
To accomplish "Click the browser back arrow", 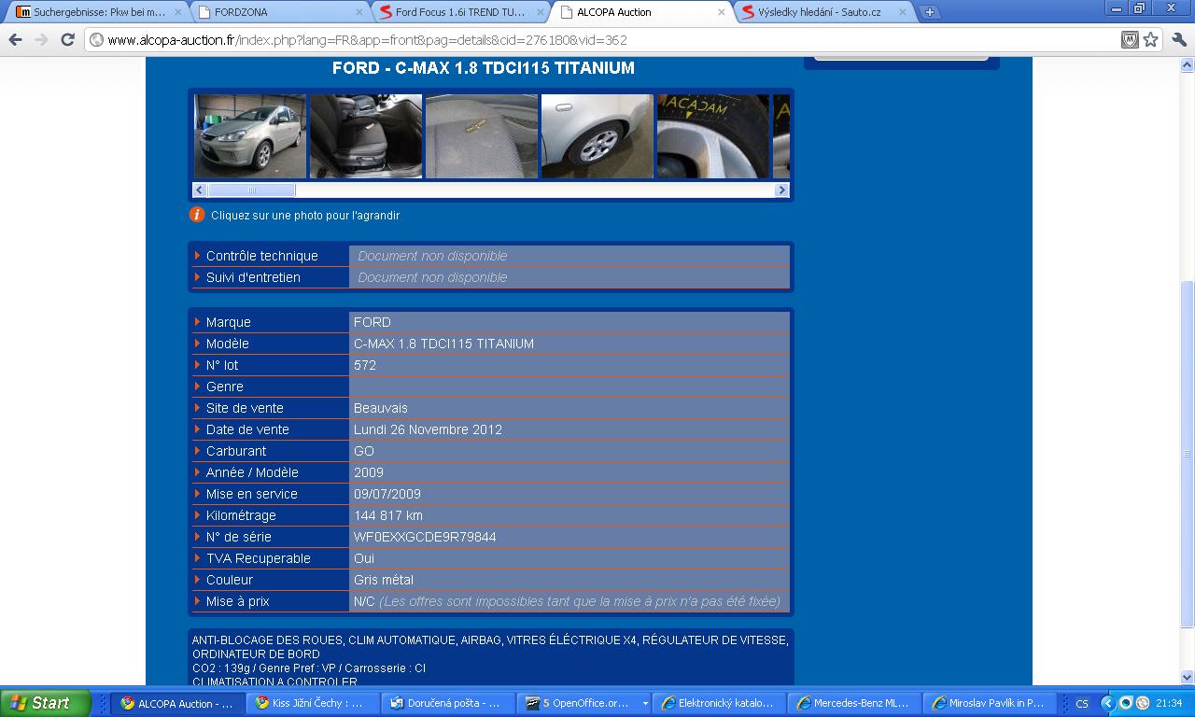I will tap(15, 39).
